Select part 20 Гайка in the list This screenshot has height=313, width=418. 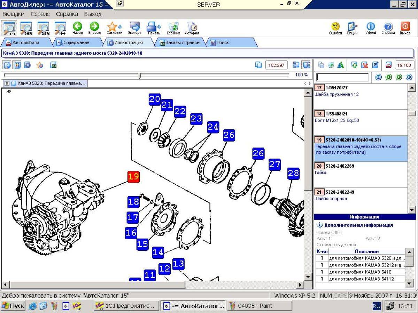tap(361, 175)
